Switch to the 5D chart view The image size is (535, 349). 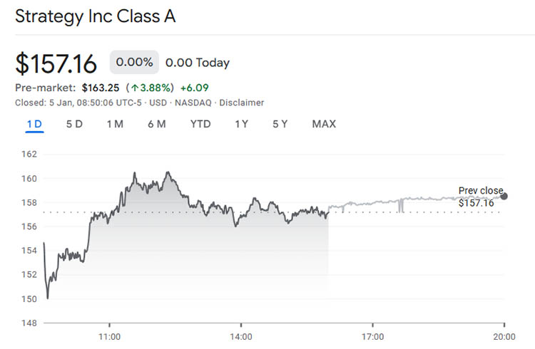(74, 124)
